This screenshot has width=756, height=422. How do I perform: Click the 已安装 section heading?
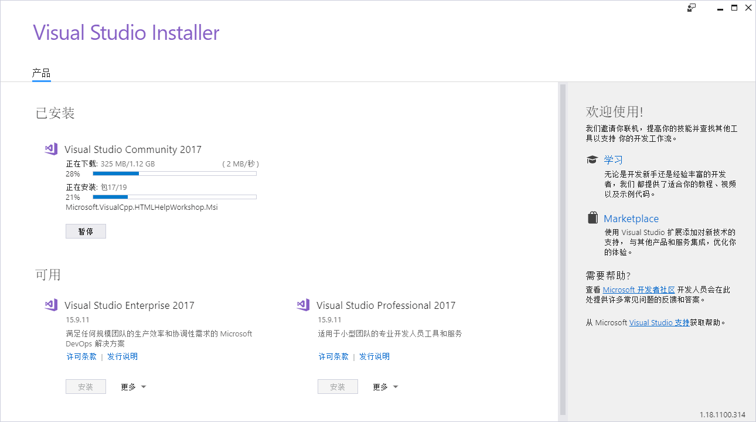[55, 113]
